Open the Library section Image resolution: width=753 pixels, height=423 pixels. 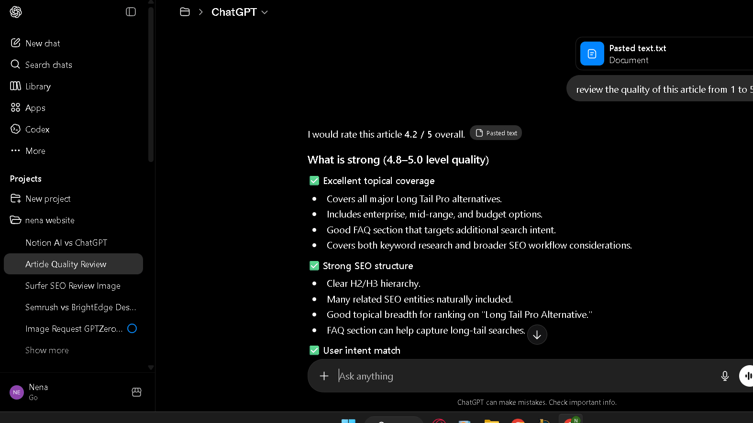coord(73,86)
